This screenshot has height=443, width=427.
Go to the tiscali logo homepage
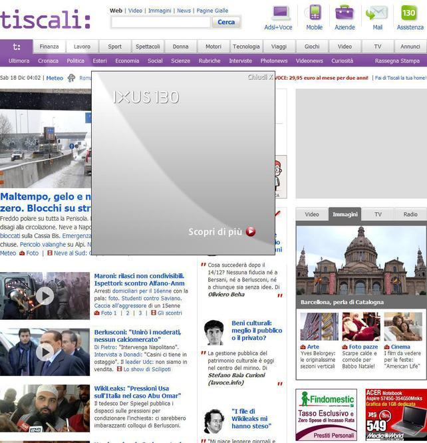(x=45, y=19)
